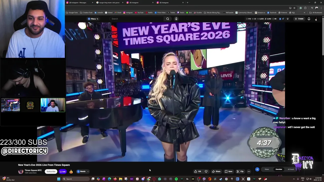Click the Remix button
The height and width of the screenshot is (182, 324).
coord(81,172)
